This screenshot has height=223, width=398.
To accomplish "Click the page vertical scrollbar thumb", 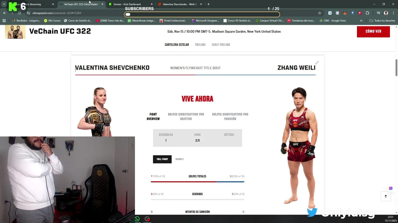I will coord(396,67).
